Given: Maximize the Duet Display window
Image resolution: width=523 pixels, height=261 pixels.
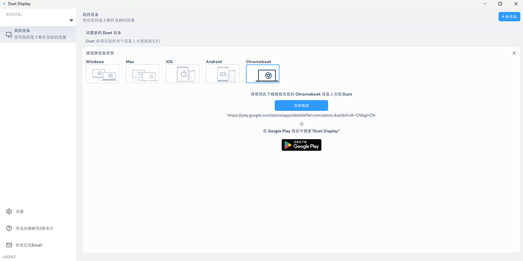Looking at the screenshot, I should pyautogui.click(x=500, y=4).
